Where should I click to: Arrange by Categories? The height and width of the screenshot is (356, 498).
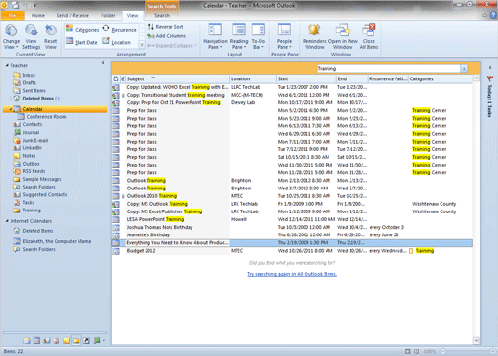pos(82,30)
